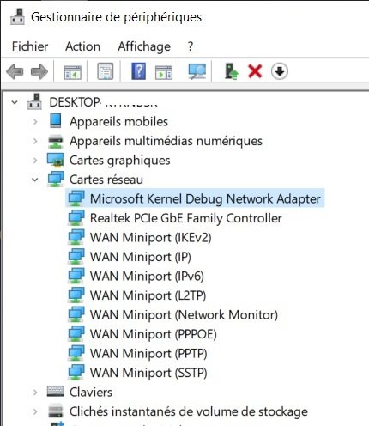369x426 pixels.
Task: Click the update driver icon with green arrow
Action: click(x=231, y=71)
